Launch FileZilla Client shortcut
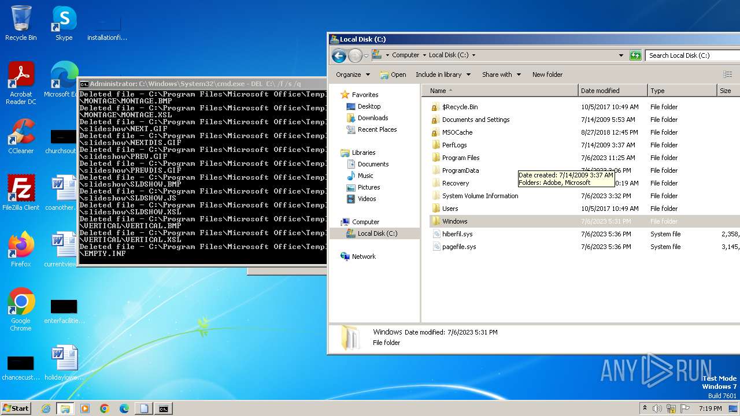The height and width of the screenshot is (416, 740). pyautogui.click(x=21, y=193)
